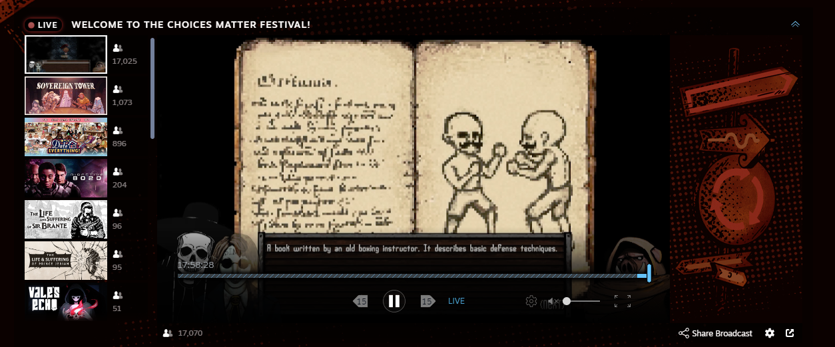The image size is (835, 347).
Task: Click viewer icon next to 896
Action: click(118, 130)
